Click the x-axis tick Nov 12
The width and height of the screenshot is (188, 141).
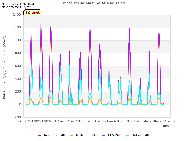point(170,121)
